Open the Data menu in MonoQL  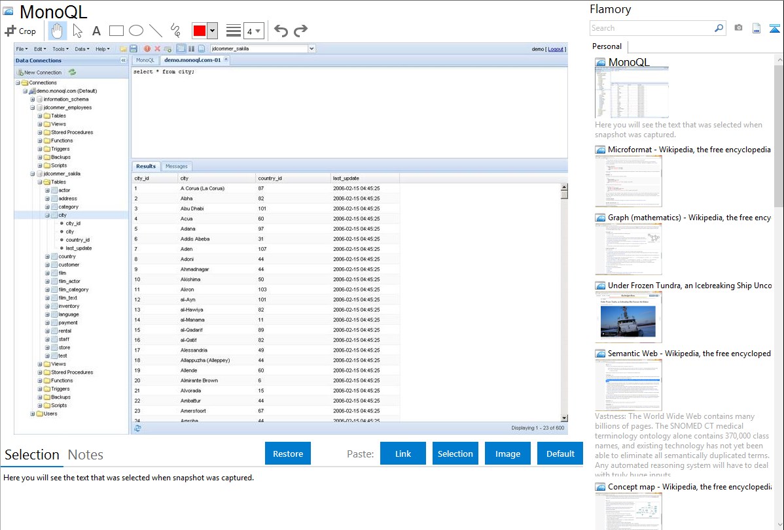point(82,49)
